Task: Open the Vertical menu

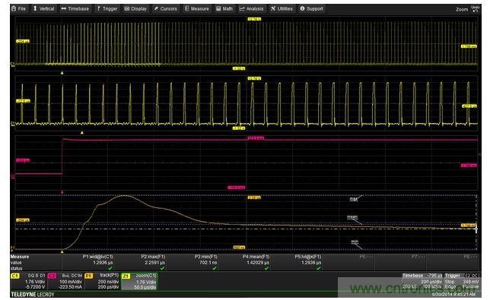Action: pyautogui.click(x=43, y=8)
